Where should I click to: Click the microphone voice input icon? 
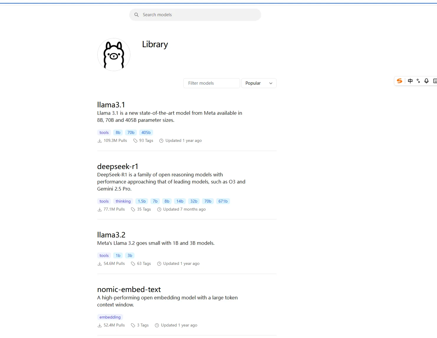[x=426, y=81]
